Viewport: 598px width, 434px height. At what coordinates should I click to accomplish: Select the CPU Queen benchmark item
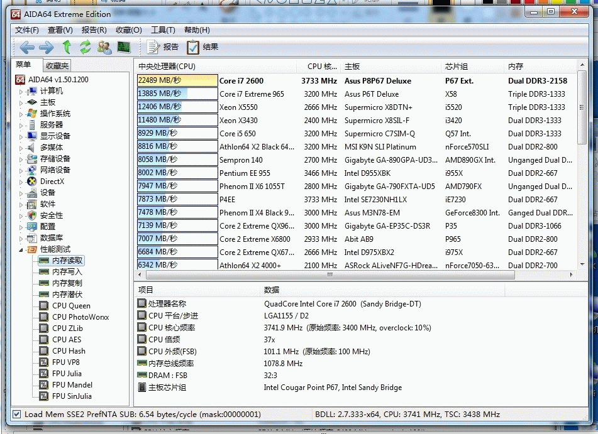71,306
